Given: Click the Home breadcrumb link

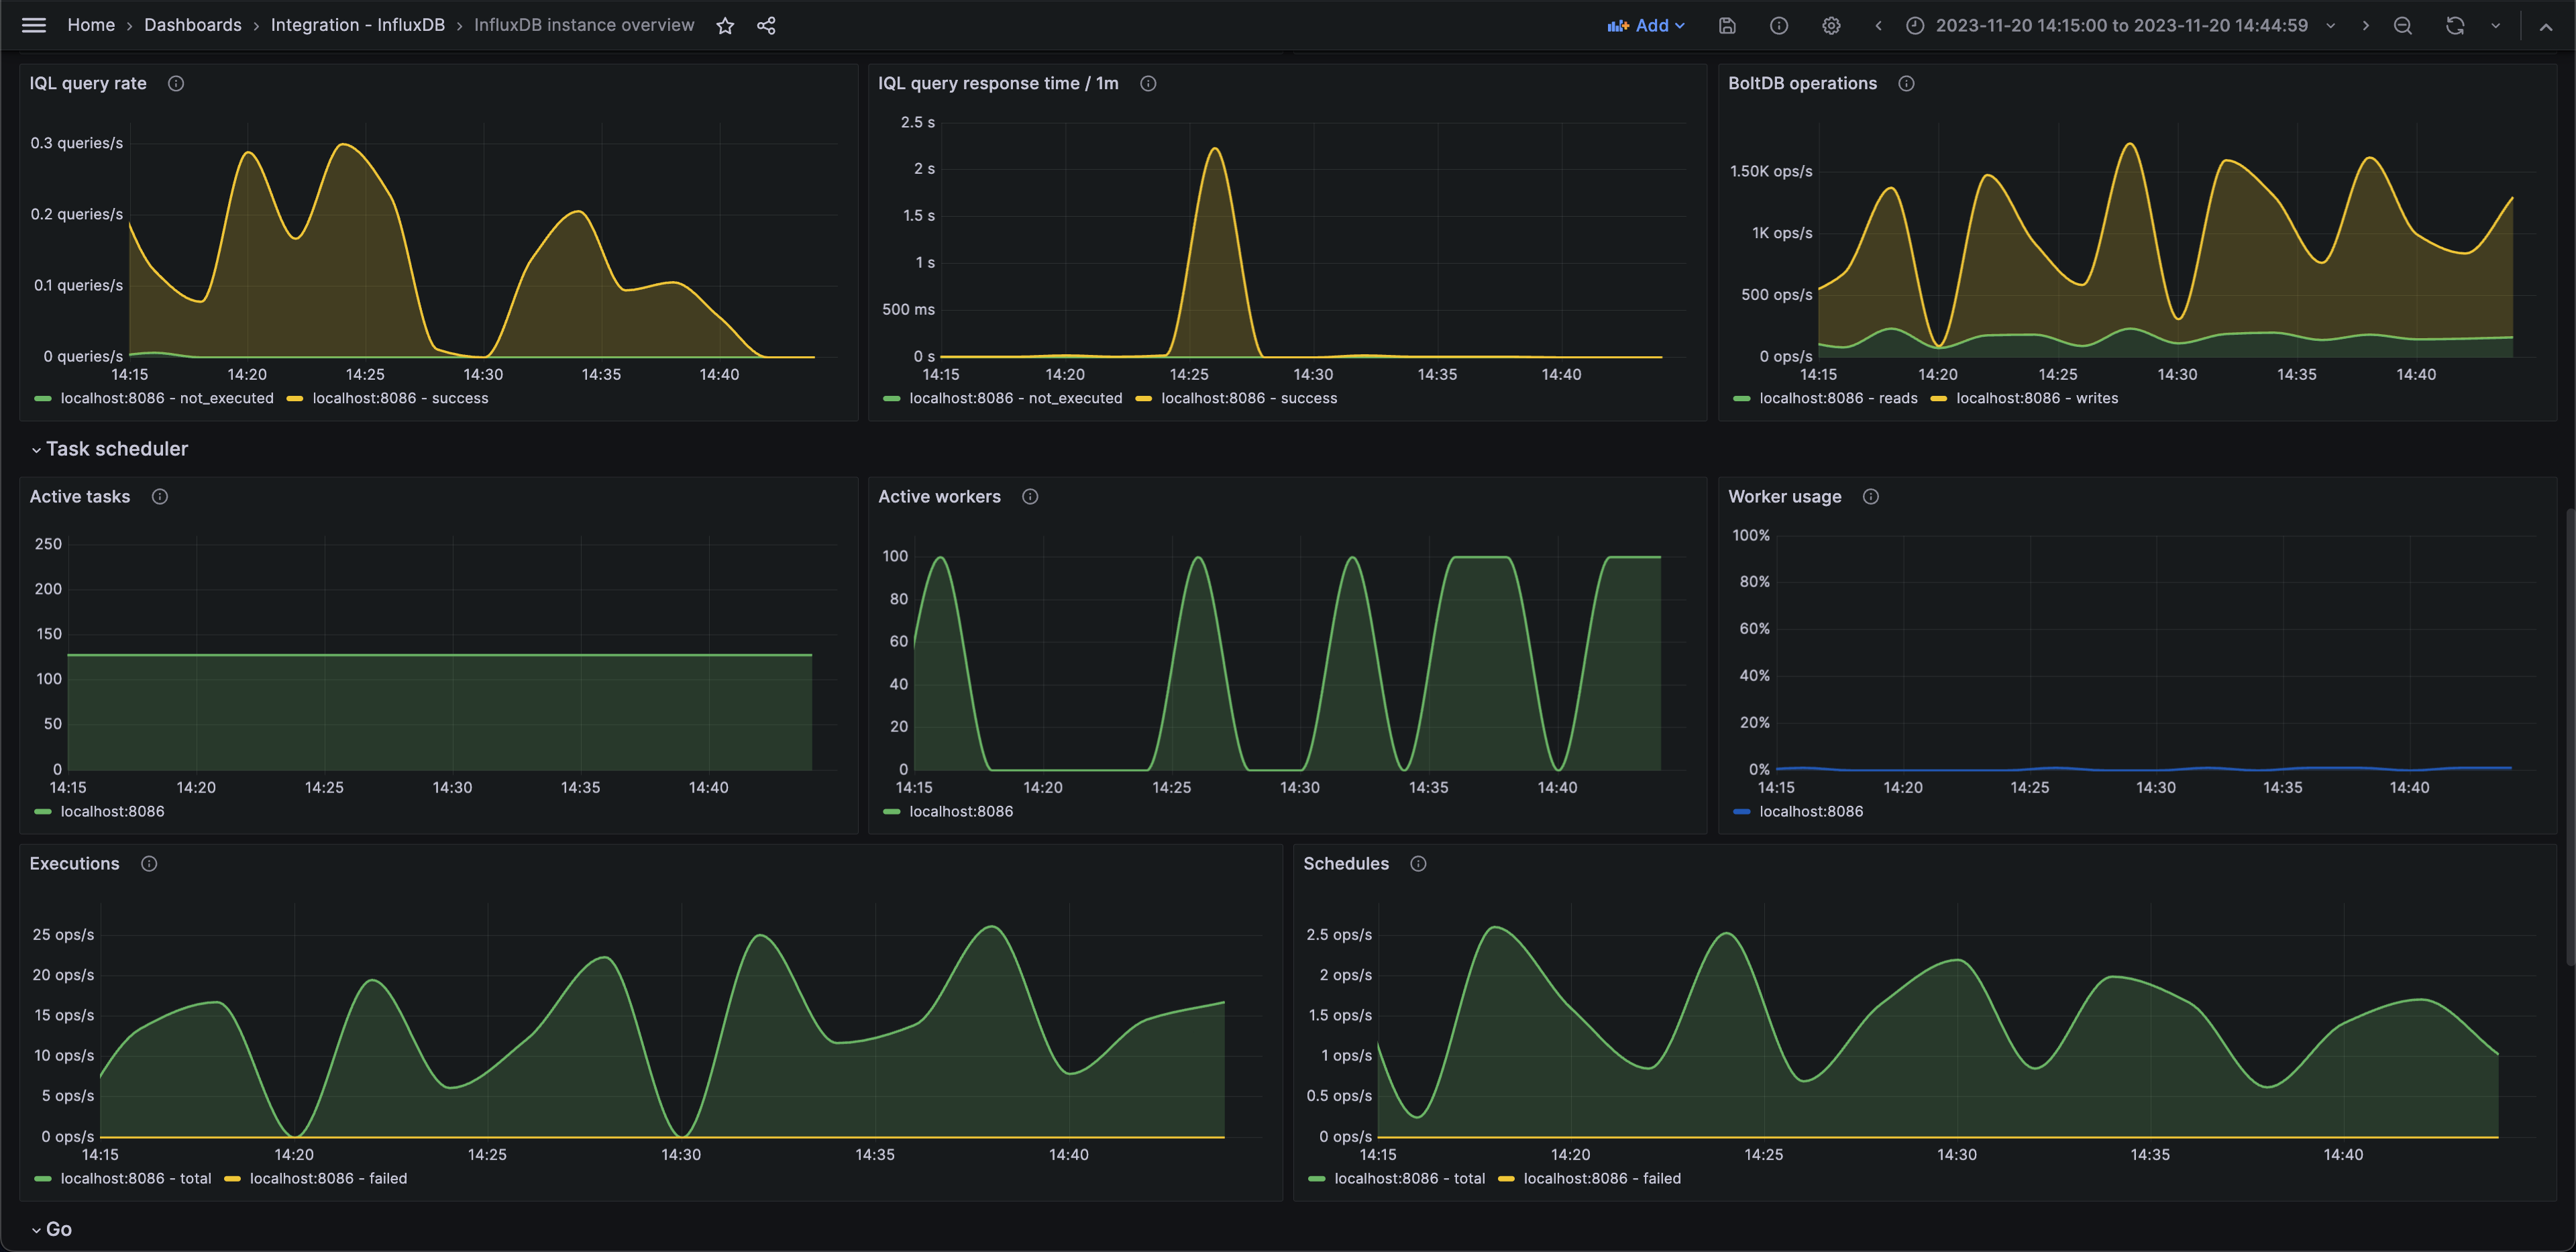Looking at the screenshot, I should tap(91, 25).
